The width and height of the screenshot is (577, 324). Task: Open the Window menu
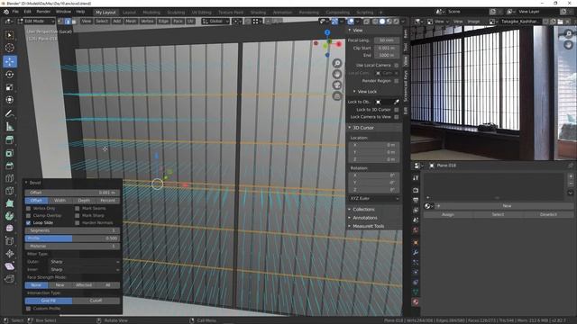[x=63, y=12]
